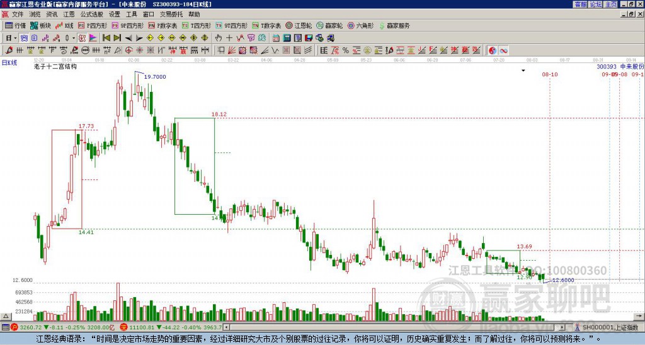Click the small black dropdown triangle on chart
Viewport: 645px width, 345px height.
(x=523, y=71)
